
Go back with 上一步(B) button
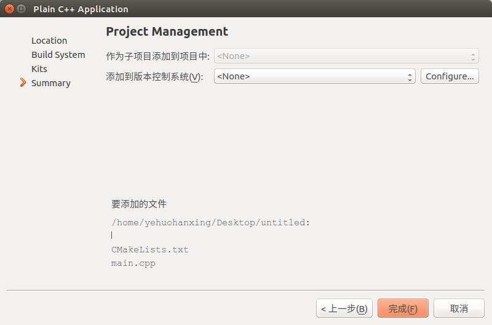(x=344, y=308)
